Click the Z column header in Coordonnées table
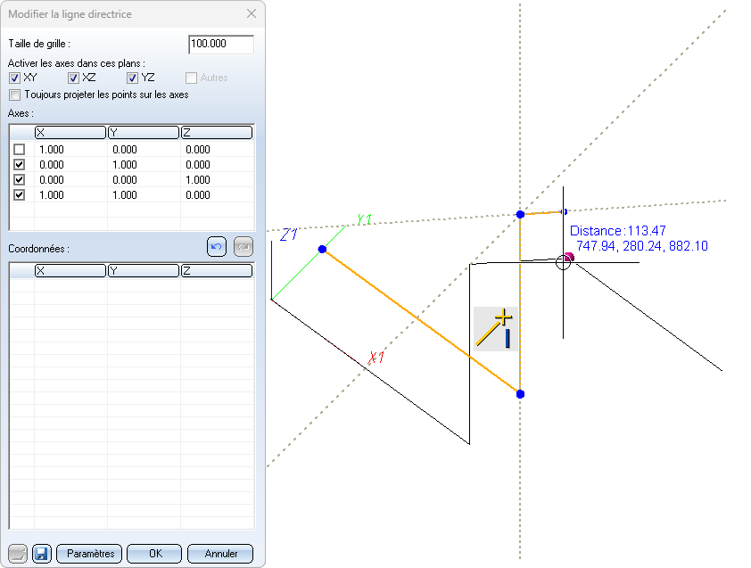This screenshot has width=751, height=568. coord(216,270)
